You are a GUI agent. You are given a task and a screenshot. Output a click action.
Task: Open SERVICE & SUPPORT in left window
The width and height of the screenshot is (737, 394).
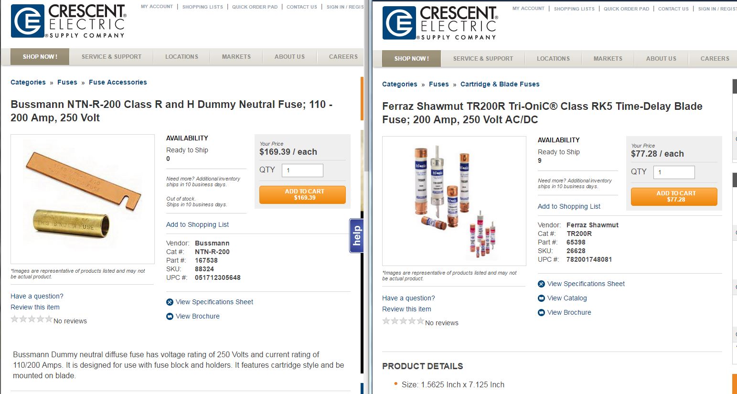click(111, 56)
